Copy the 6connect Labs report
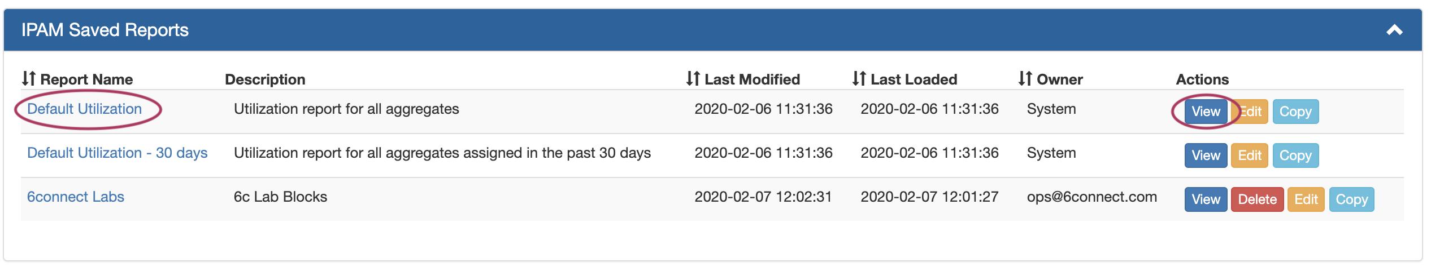Screen dimensions: 1431x271 1351,199
